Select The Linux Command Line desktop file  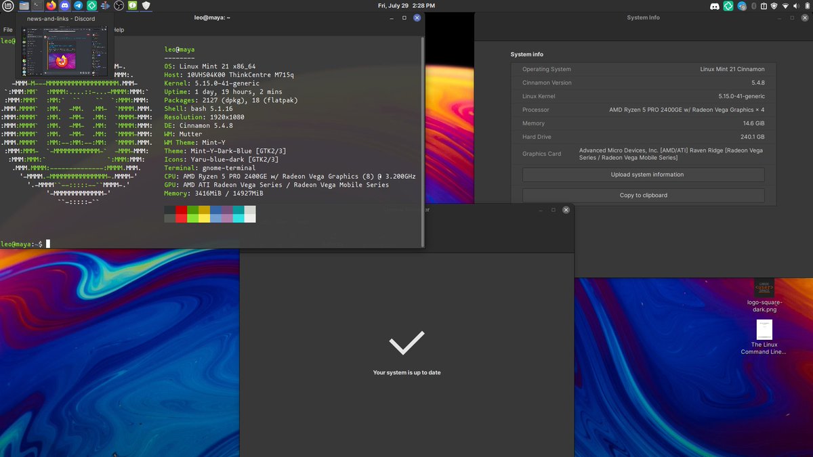click(x=764, y=337)
